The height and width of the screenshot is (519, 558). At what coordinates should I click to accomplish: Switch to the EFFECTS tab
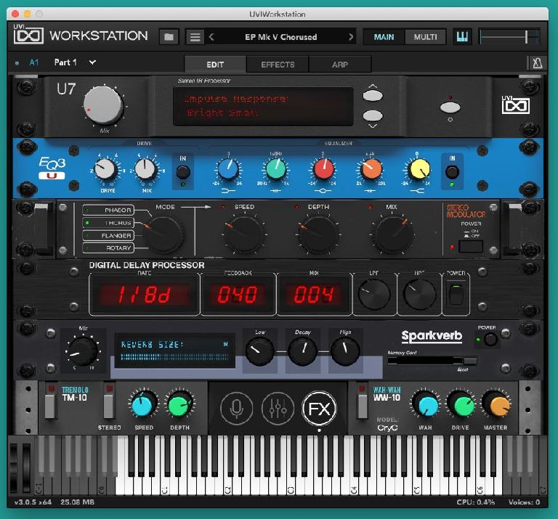(x=278, y=65)
